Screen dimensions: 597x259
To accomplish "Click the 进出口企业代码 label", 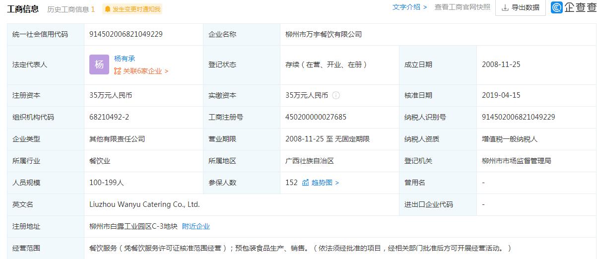I will pyautogui.click(x=429, y=204).
